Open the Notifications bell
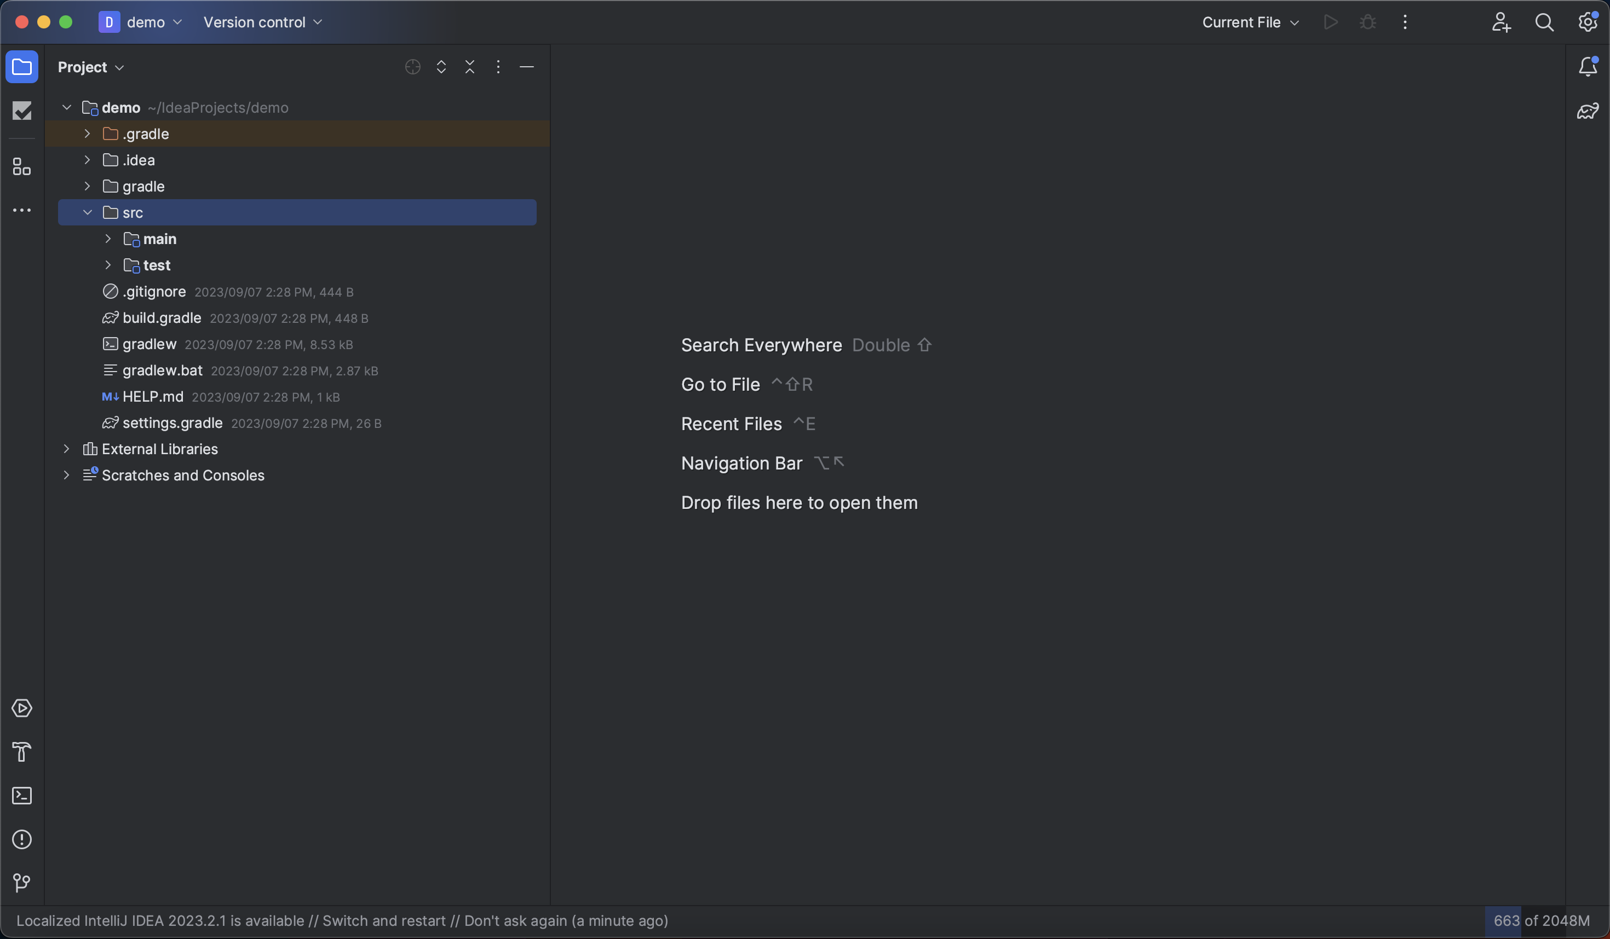This screenshot has height=939, width=1610. tap(1588, 67)
